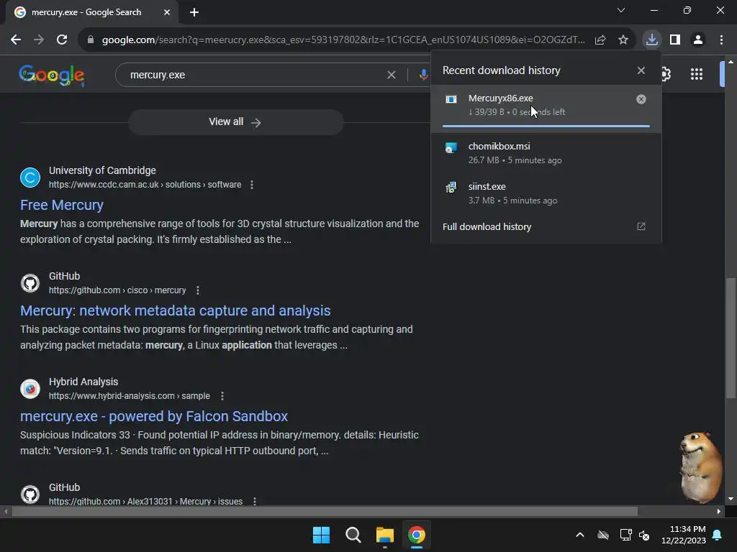View site information lock icon
This screenshot has height=552, width=737.
click(x=91, y=40)
